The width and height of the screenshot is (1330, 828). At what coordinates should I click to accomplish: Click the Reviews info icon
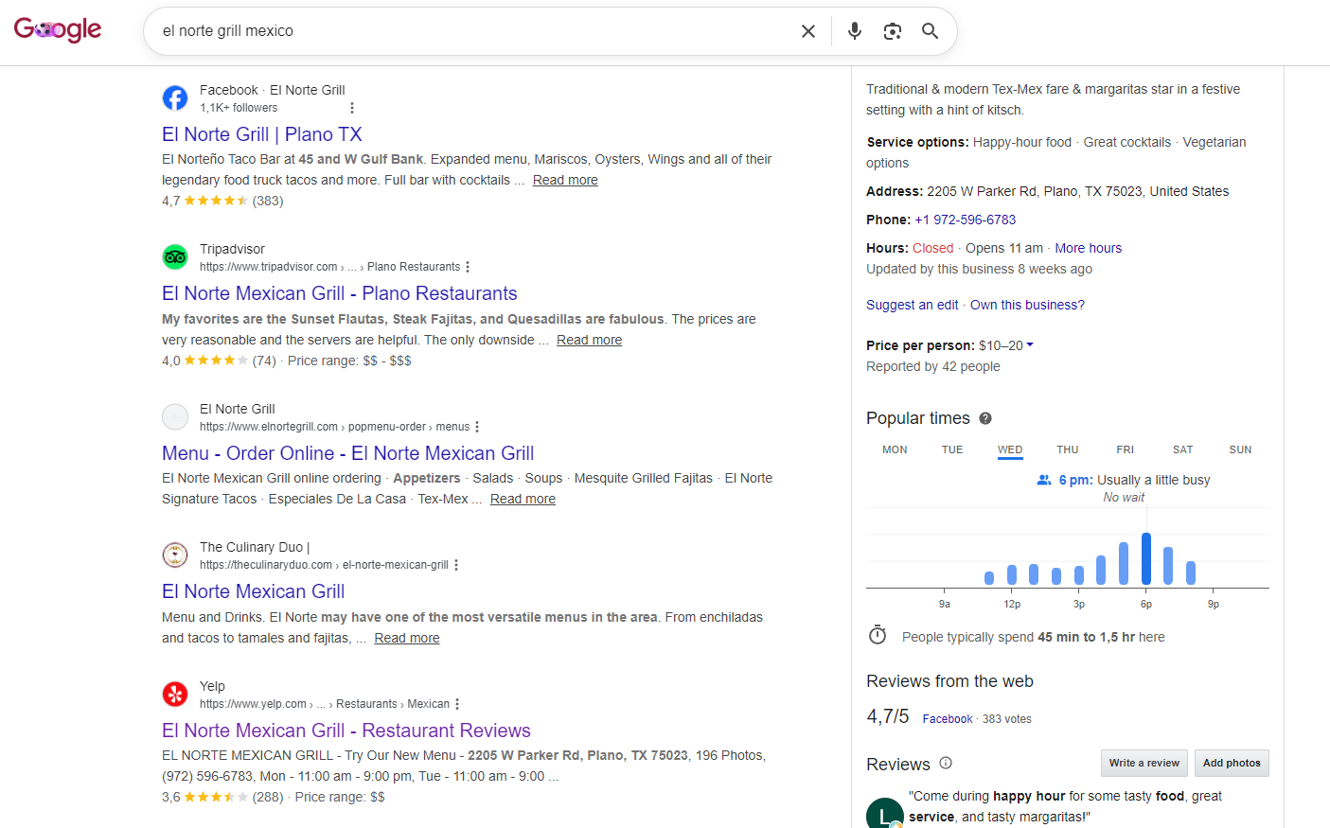tap(946, 763)
